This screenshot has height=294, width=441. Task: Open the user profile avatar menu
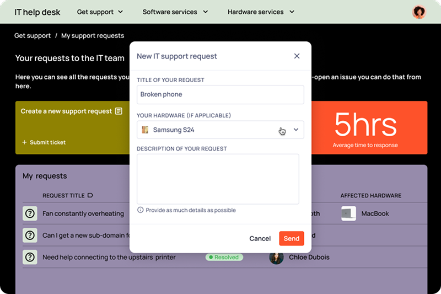click(x=419, y=12)
